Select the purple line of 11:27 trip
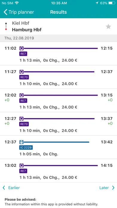Viewport: 117px width, 208px height. coord(59,72)
